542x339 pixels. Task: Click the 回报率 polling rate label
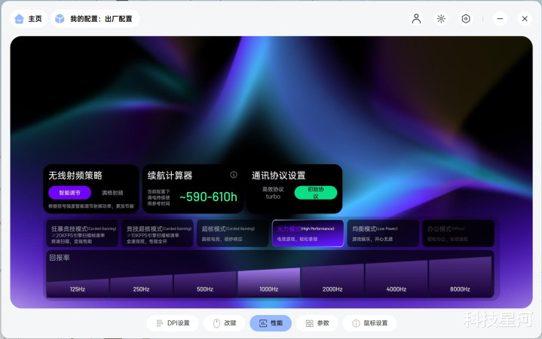[x=60, y=258]
